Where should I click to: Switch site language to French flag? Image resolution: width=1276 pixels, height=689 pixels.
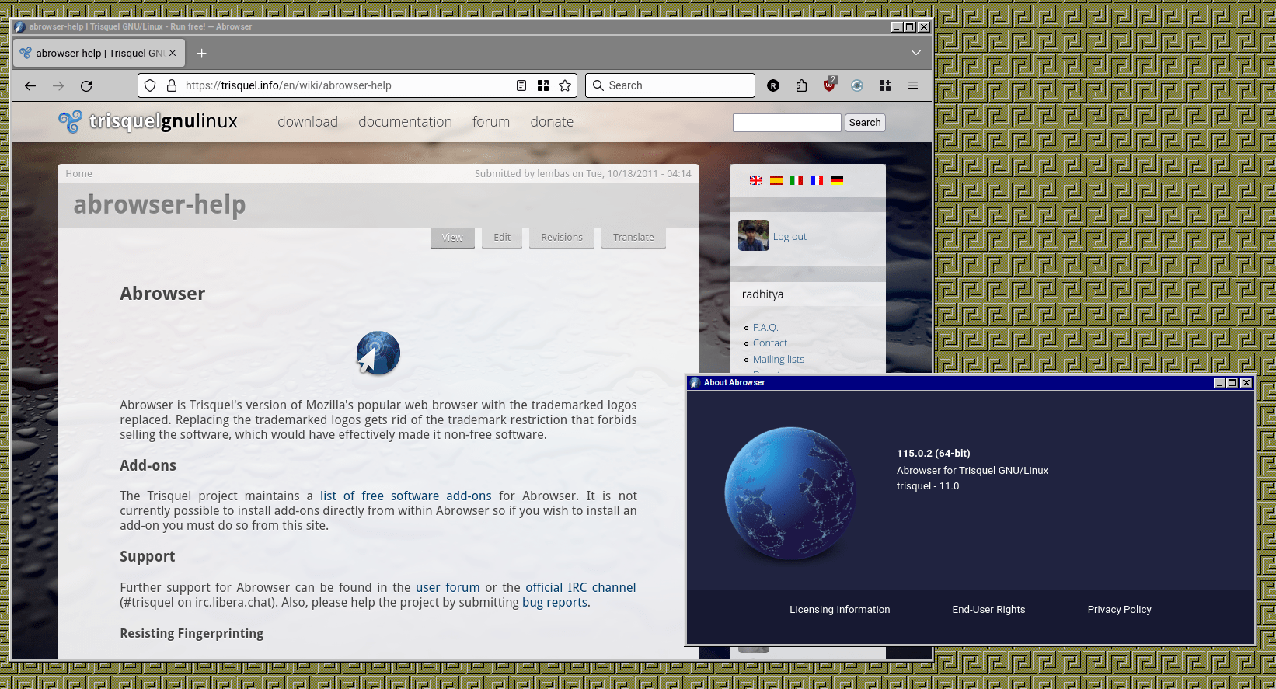coord(817,180)
